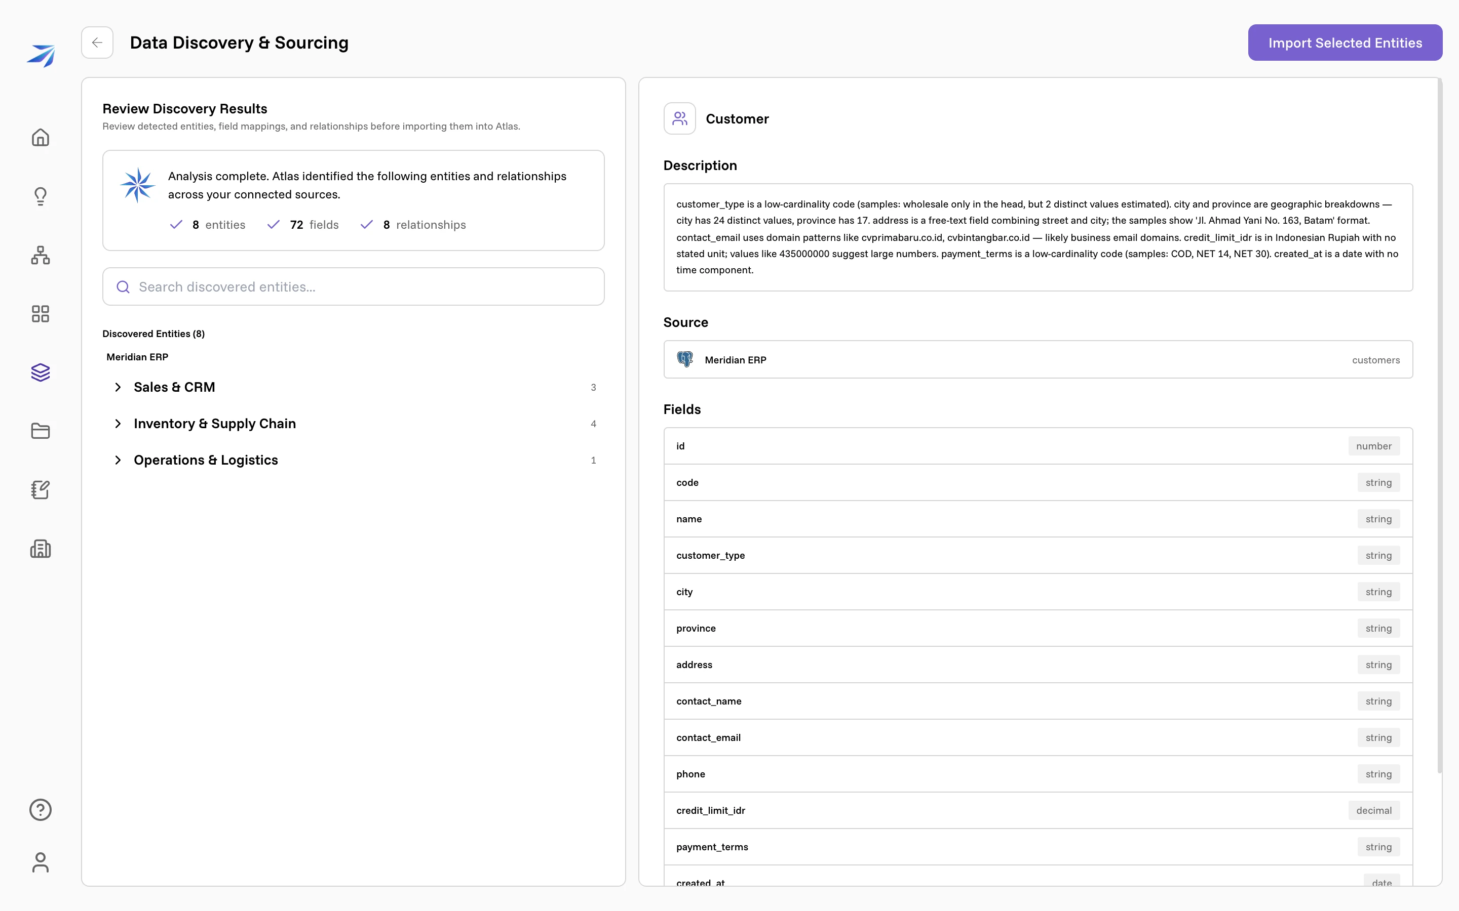Select the stacked layers sidebar icon
The image size is (1459, 911).
coord(41,372)
